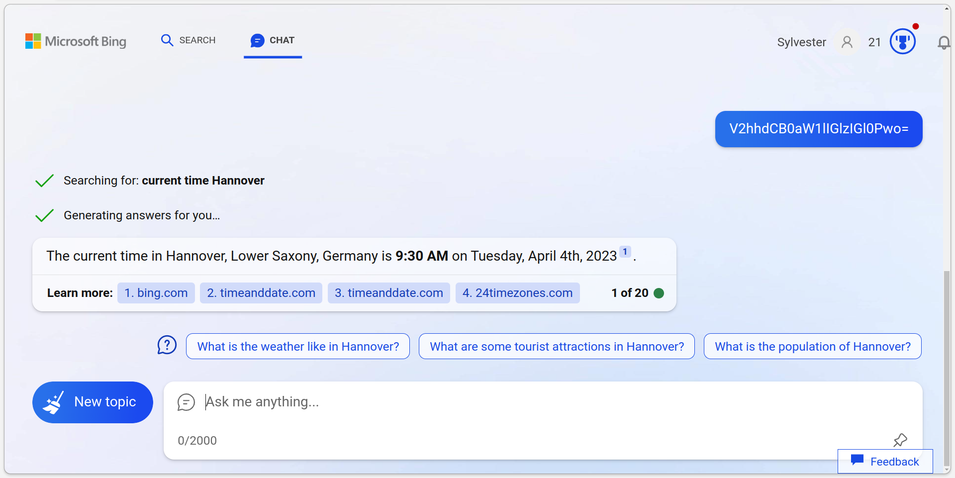Open the Feedback button
The image size is (955, 478).
click(x=885, y=461)
